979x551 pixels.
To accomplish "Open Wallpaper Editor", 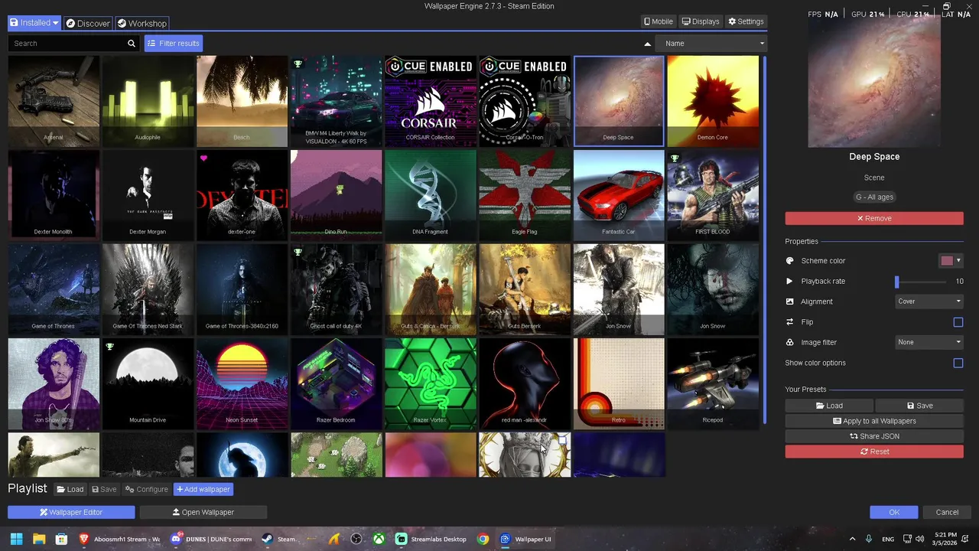I will [x=71, y=512].
